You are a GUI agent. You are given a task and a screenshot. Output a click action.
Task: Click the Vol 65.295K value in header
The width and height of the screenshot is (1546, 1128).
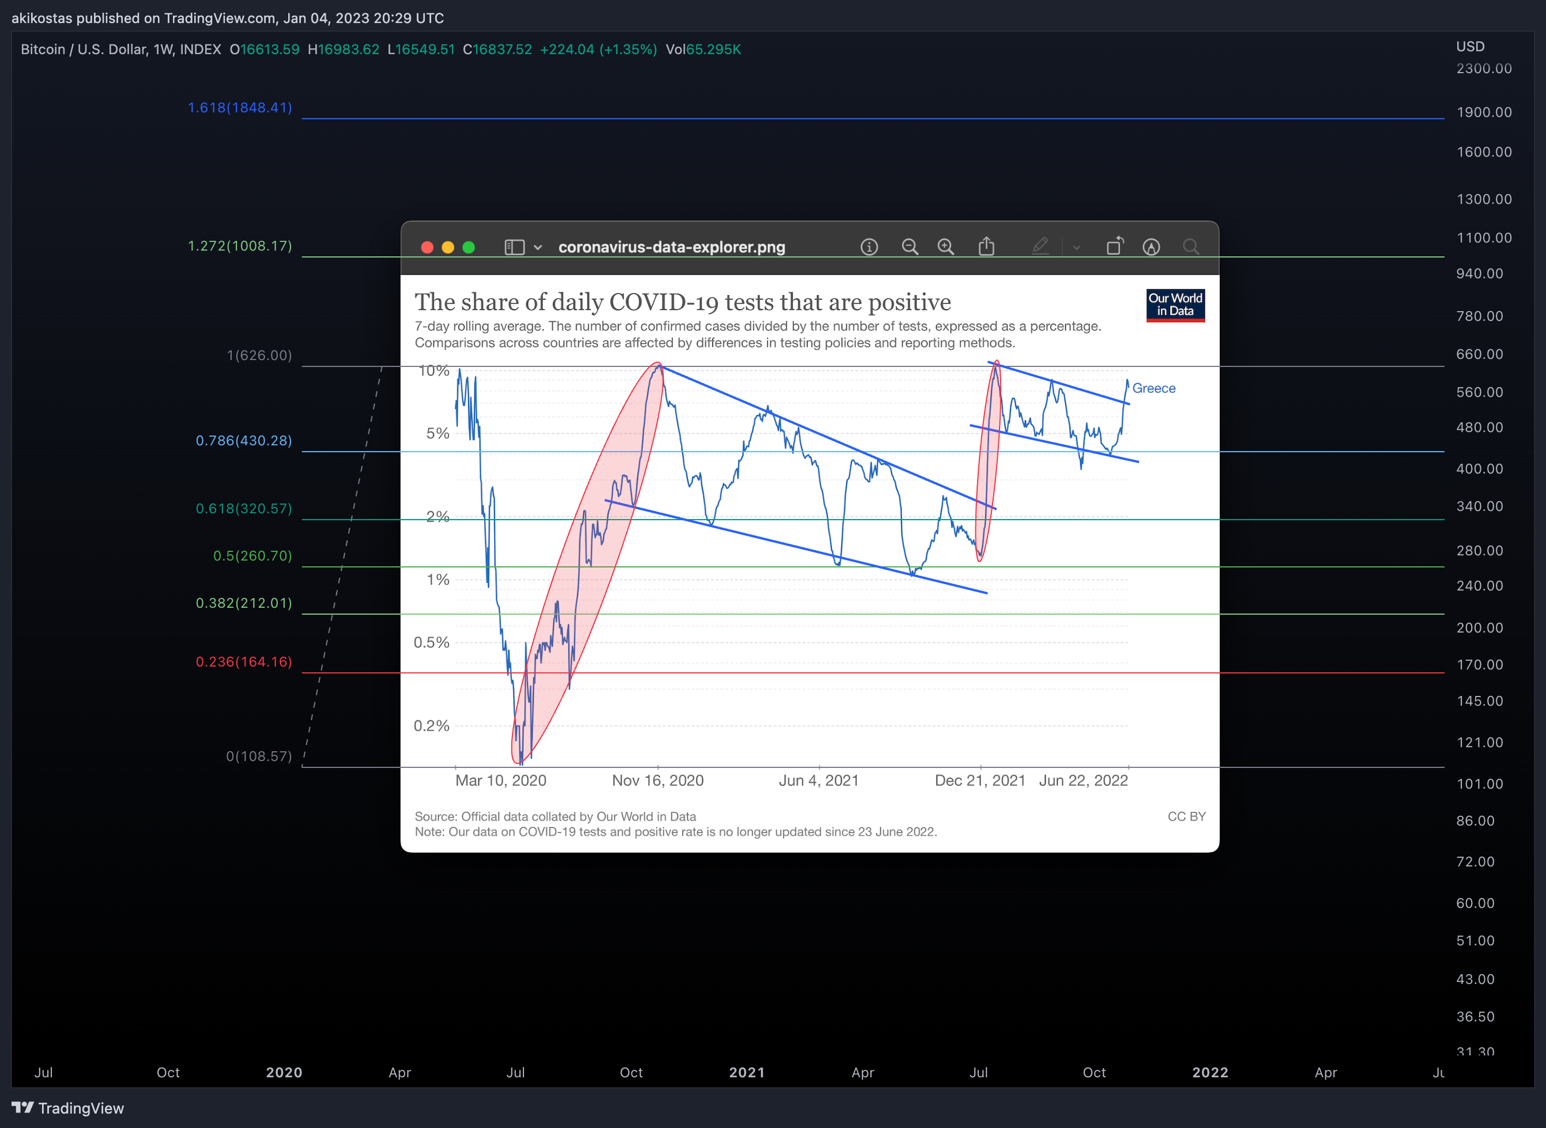[703, 49]
